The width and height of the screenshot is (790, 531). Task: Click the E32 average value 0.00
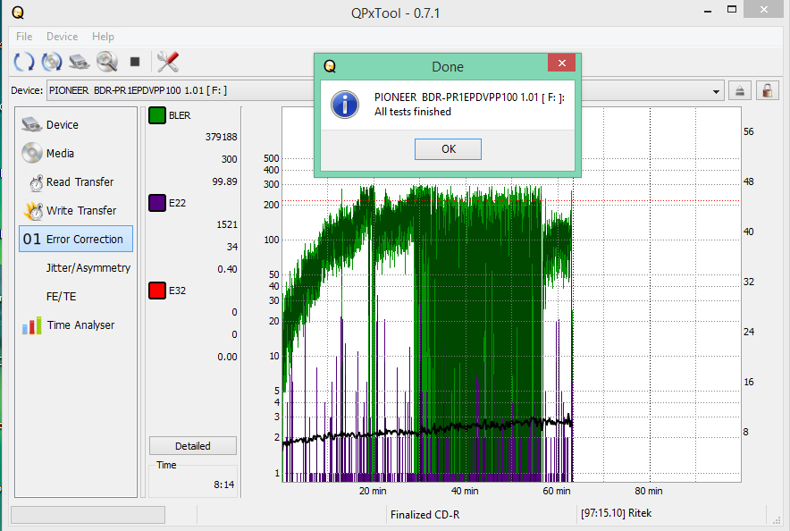[227, 357]
